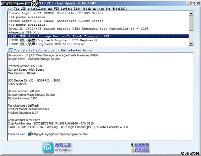This screenshot has height=156, width=201.
Task: Select JetFlash Transcend 8GB mass storage entry
Action: pos(98,36)
